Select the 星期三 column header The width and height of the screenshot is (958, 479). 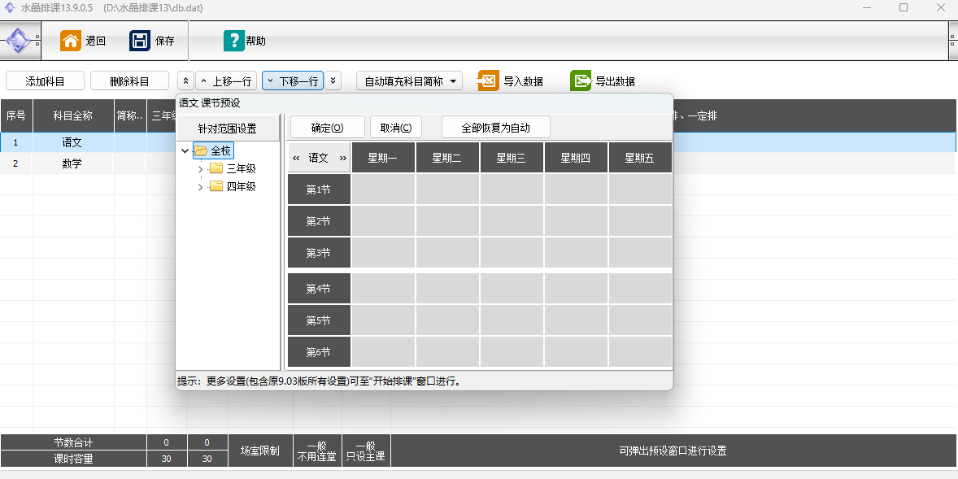[x=512, y=158]
